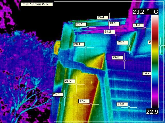Click the 25.1 temperature label
Screen dimensions: 165x123
coord(79,44)
